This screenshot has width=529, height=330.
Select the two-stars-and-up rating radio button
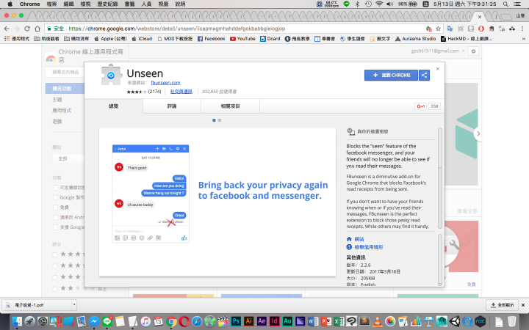tap(55, 289)
